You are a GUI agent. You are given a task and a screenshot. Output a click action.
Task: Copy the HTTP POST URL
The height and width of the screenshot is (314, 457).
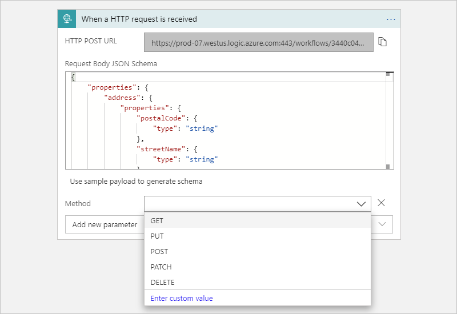[x=383, y=42]
